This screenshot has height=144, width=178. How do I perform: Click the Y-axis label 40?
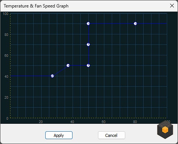click(6, 76)
